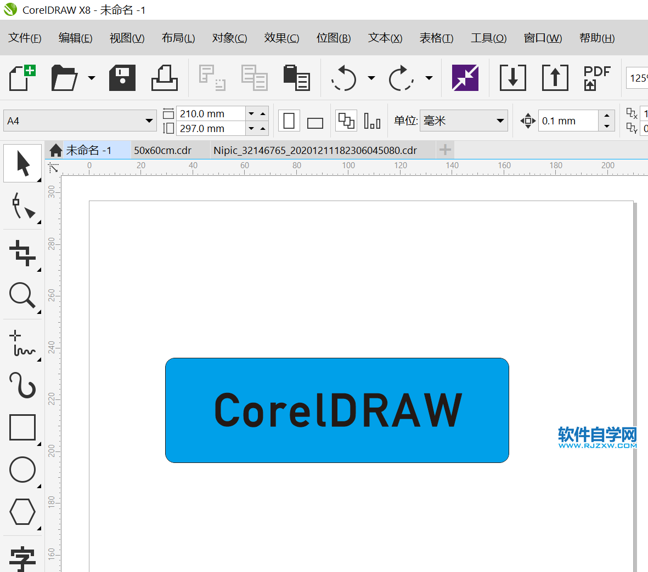This screenshot has height=572, width=648.
Task: Select the Shape edit tool
Action: point(22,207)
